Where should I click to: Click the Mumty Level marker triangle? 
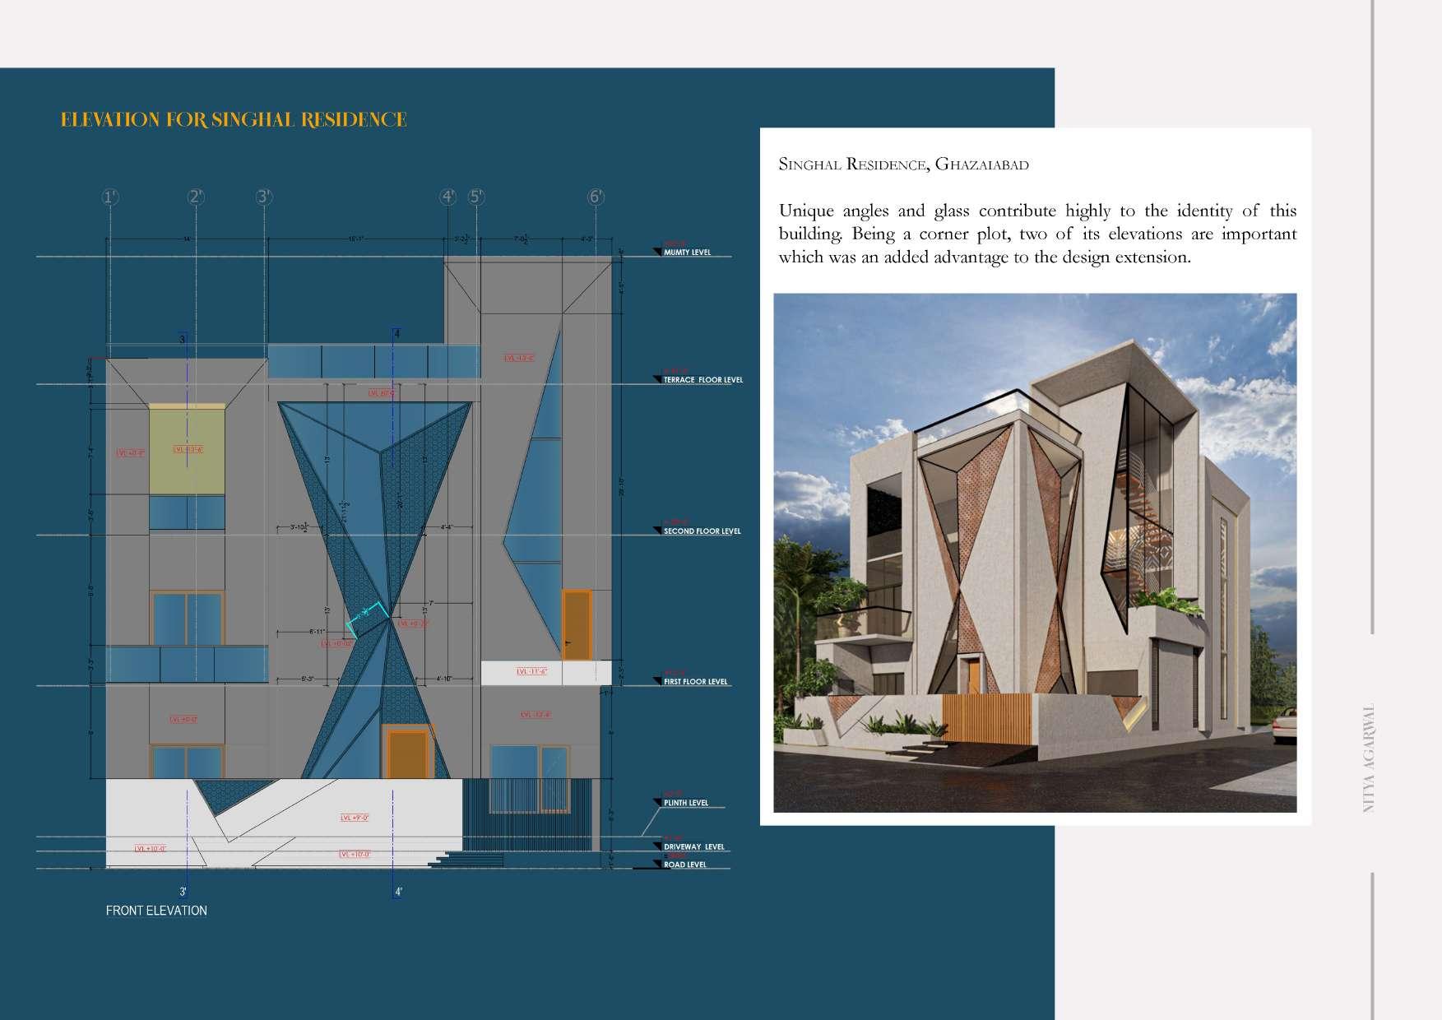(x=657, y=252)
